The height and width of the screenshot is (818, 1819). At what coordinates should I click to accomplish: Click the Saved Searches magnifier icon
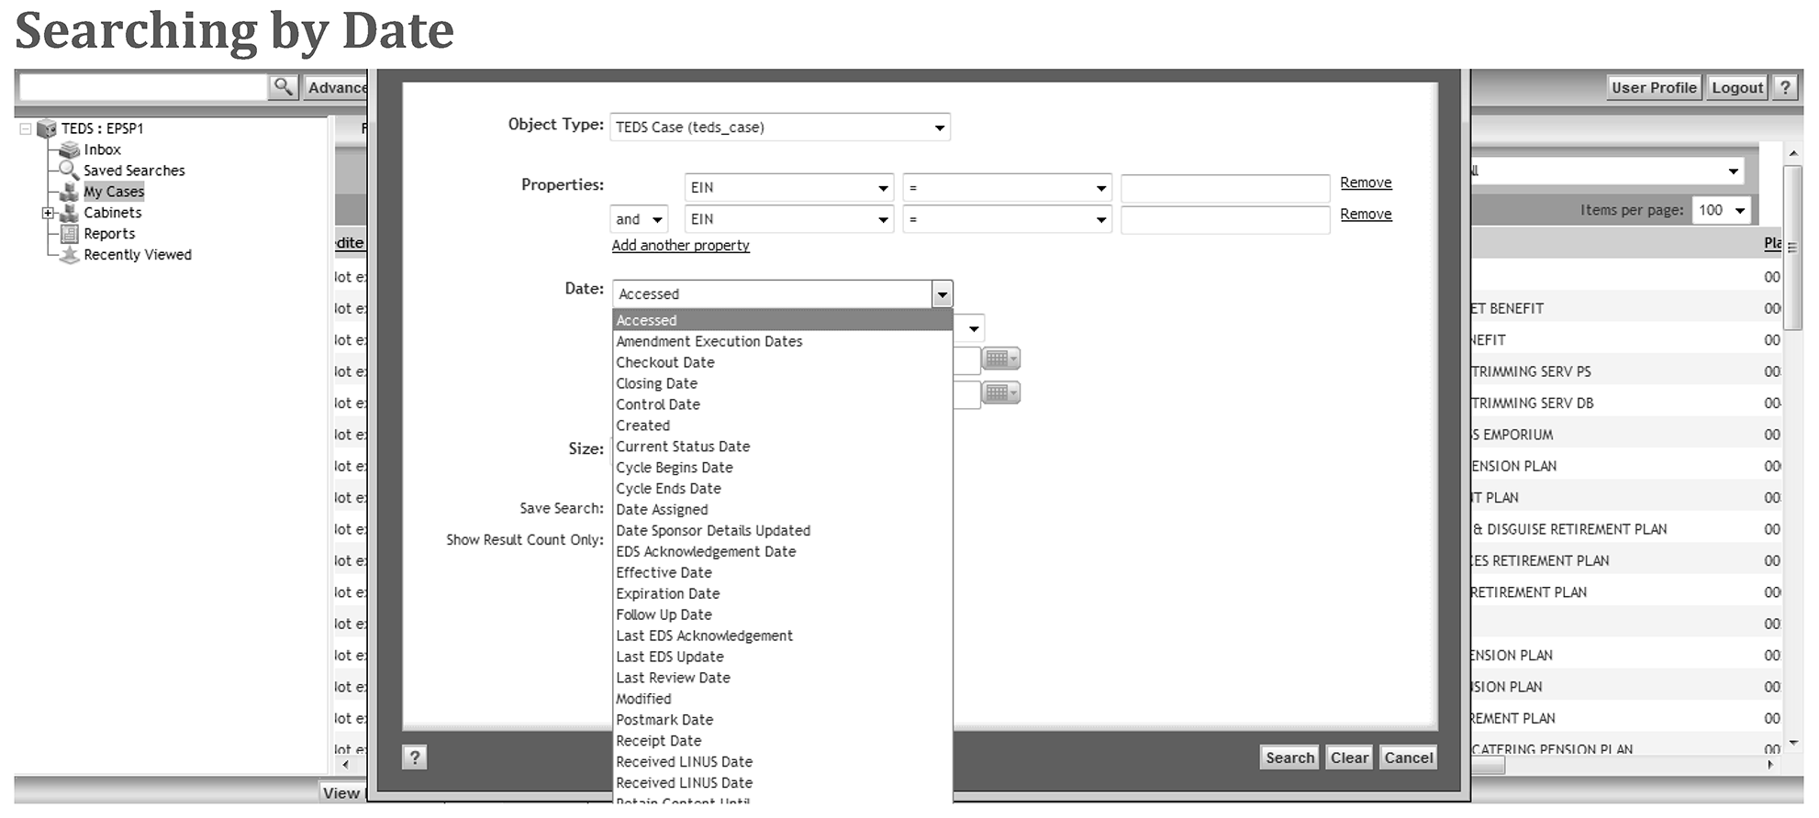(69, 171)
